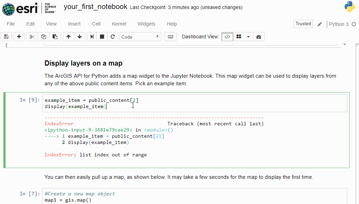Toggle Dashboard code view button
This screenshot has height=204, width=359.
click(227, 37)
